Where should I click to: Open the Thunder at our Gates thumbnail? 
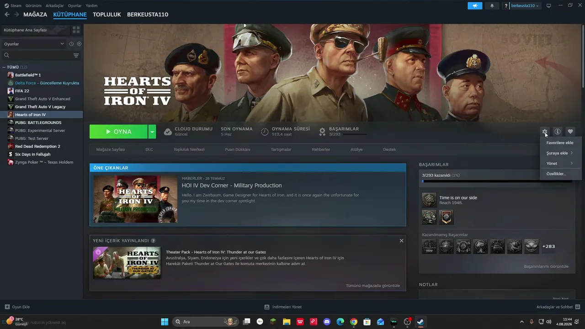127,263
